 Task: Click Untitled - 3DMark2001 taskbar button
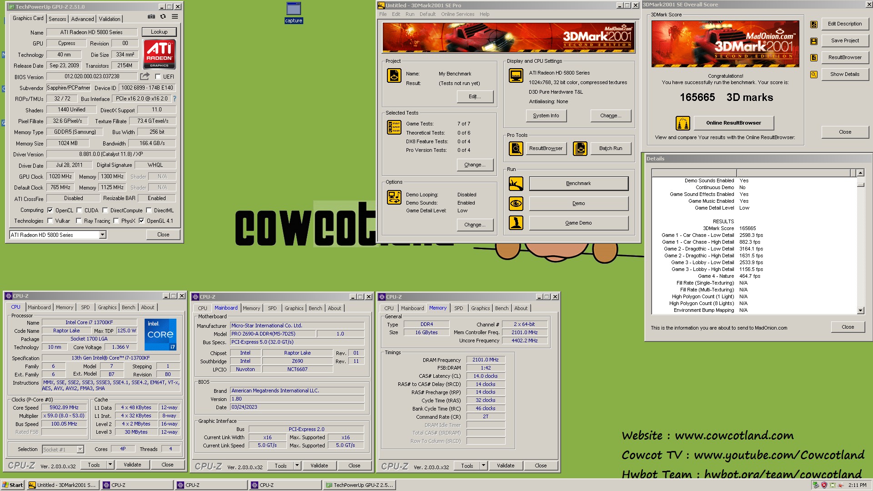click(62, 485)
